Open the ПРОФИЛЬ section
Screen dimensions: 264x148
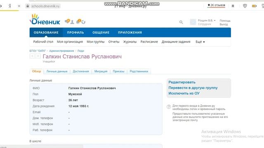coord(75,32)
